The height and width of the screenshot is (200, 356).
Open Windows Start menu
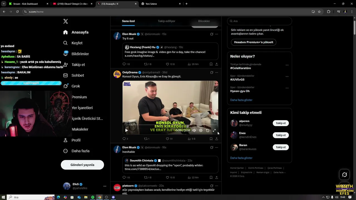(x=3, y=197)
